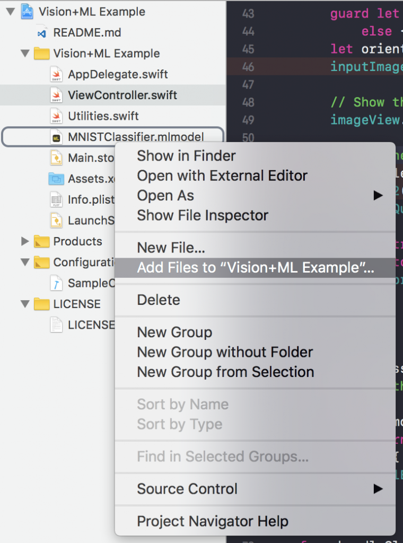Collapse the root Vision+ML Example project
403x543 pixels.
click(11, 12)
